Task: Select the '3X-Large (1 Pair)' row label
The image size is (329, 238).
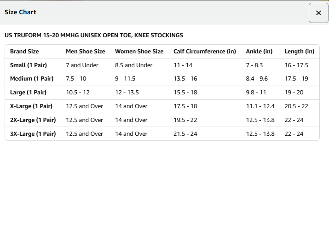Action: (33, 134)
